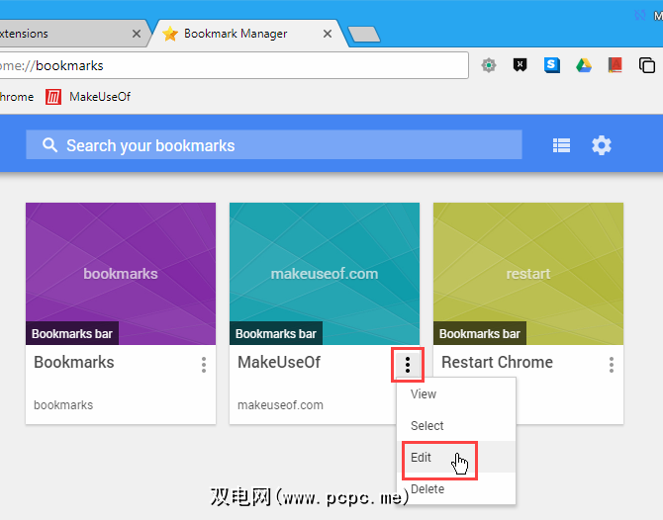The height and width of the screenshot is (520, 663).
Task: Click the gear extension icon in toolbar
Action: [x=489, y=65]
